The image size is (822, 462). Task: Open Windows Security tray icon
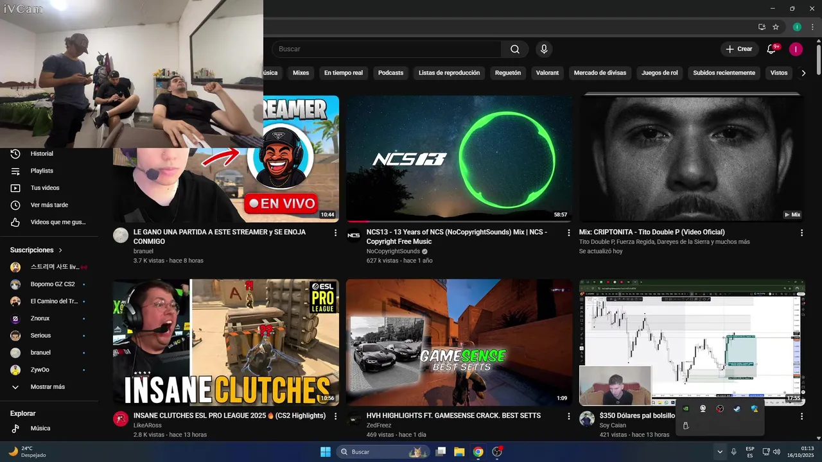coord(755,408)
